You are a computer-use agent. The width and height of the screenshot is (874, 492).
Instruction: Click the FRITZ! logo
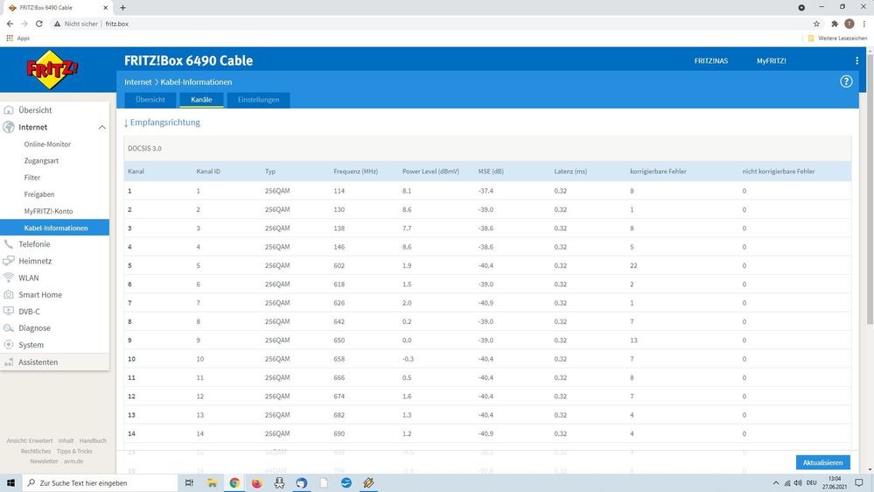click(52, 70)
